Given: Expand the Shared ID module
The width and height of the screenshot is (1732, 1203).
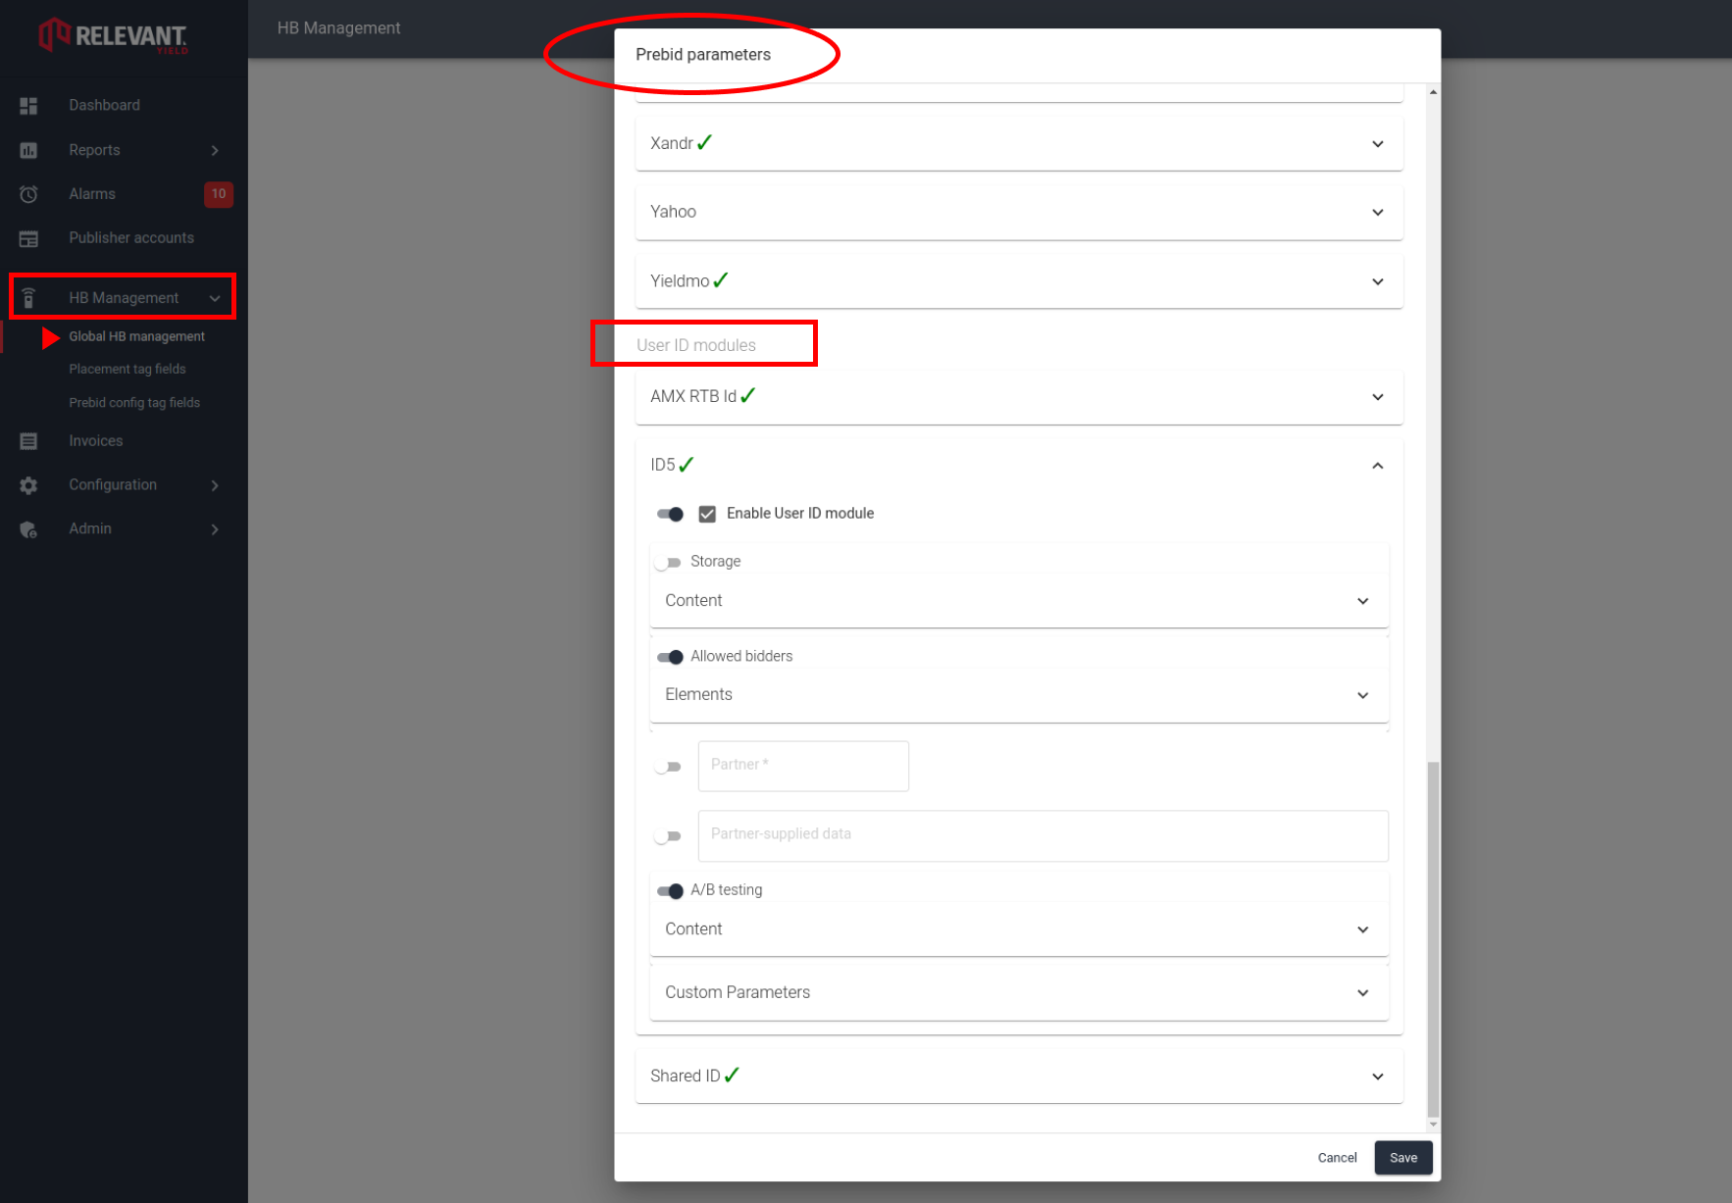Looking at the screenshot, I should (1019, 1076).
